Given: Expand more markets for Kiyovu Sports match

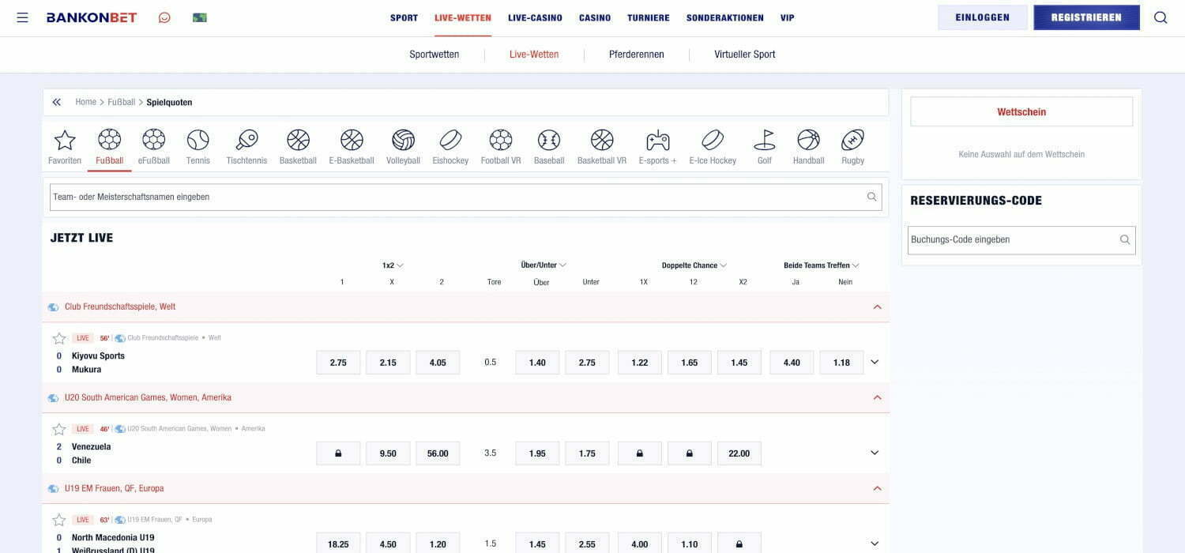Looking at the screenshot, I should [875, 362].
